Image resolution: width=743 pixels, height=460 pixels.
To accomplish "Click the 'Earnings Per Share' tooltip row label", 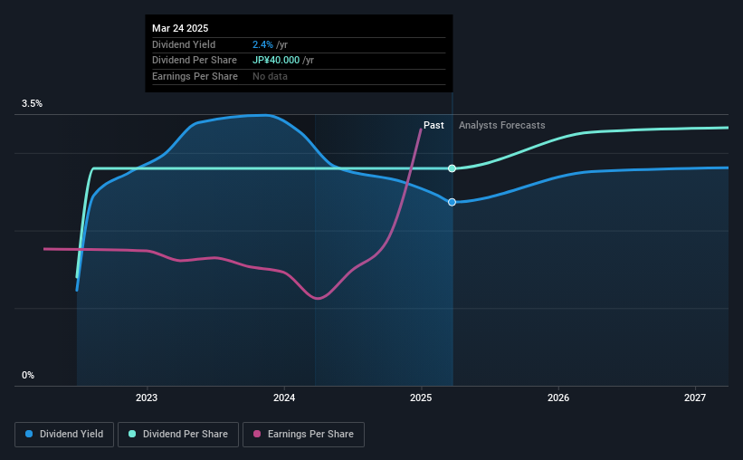I will (x=195, y=76).
